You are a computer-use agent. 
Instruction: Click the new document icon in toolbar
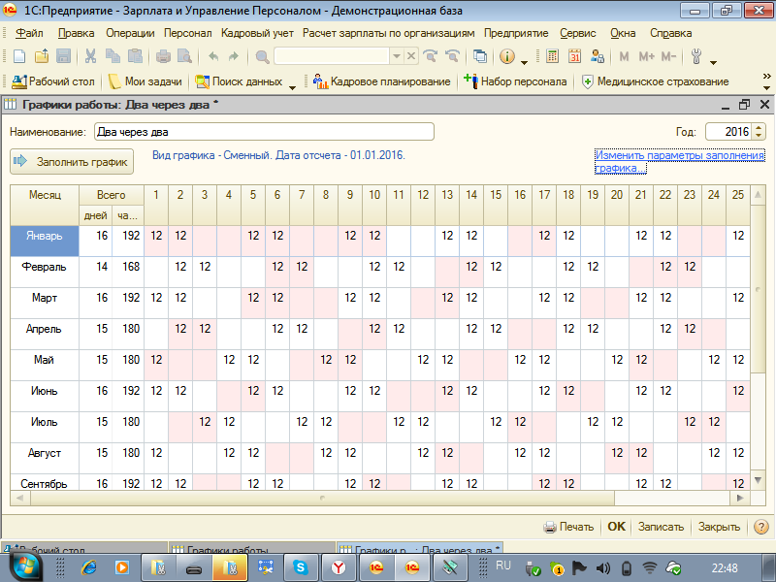click(18, 56)
